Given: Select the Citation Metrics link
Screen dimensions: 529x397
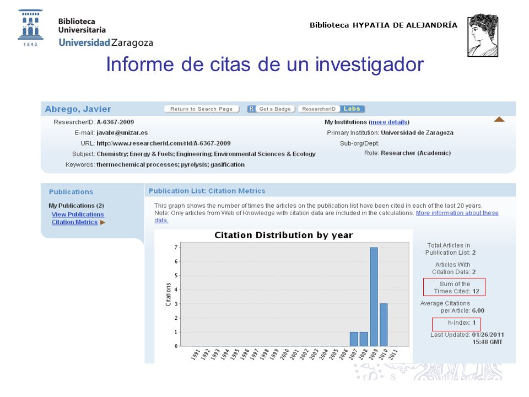Looking at the screenshot, I should [x=74, y=222].
